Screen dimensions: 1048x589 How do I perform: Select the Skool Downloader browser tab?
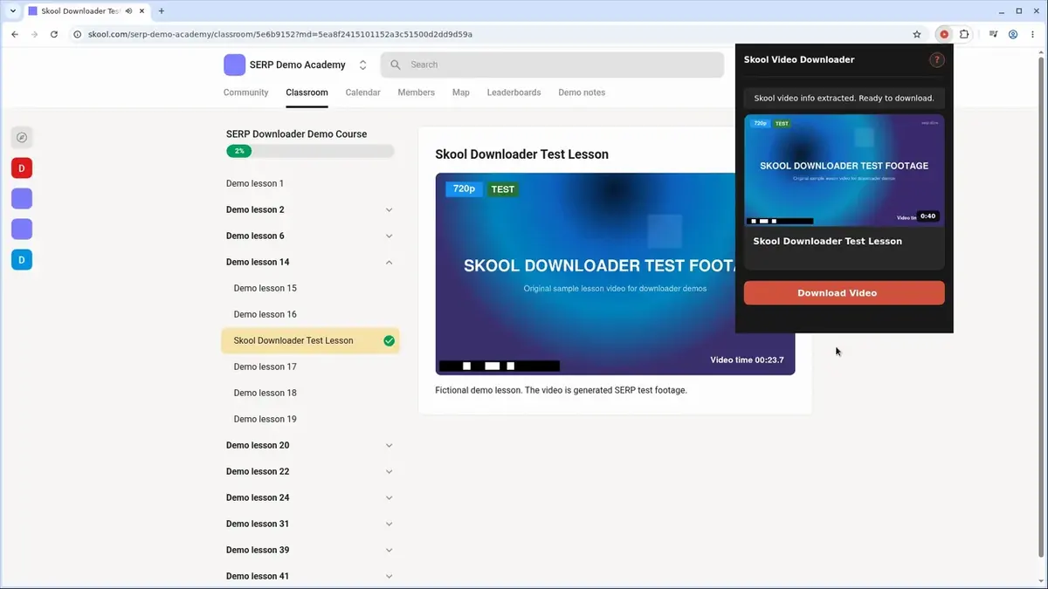(x=86, y=11)
